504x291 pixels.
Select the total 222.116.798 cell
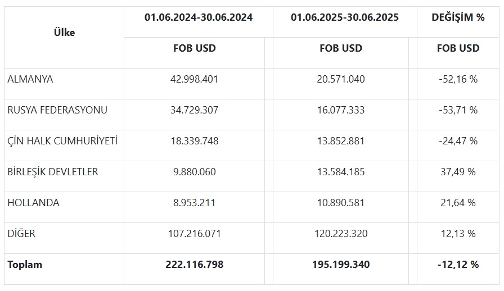click(195, 265)
